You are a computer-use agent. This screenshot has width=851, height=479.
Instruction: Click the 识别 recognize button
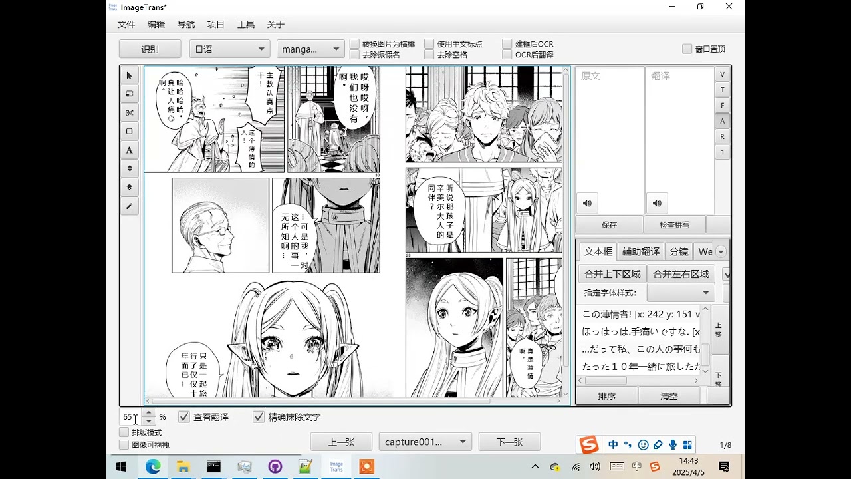(150, 49)
